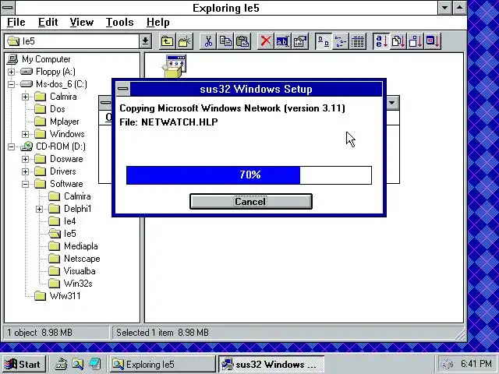Sort files by size
The height and width of the screenshot is (374, 499).
pos(416,41)
